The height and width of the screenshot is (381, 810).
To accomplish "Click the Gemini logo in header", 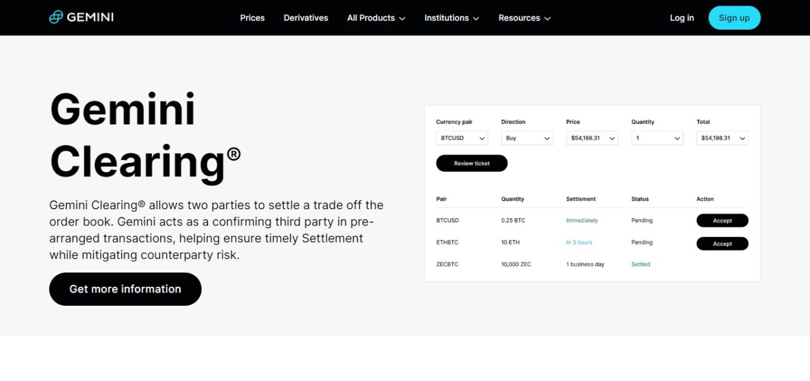I will (82, 17).
